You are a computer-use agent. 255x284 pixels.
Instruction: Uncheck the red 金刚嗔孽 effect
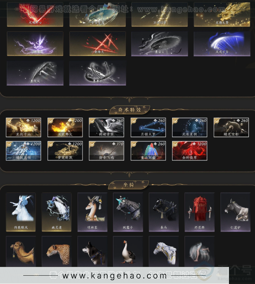coord(175,144)
